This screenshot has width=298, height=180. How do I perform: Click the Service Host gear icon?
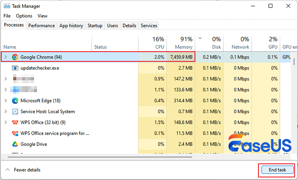tap(15, 111)
